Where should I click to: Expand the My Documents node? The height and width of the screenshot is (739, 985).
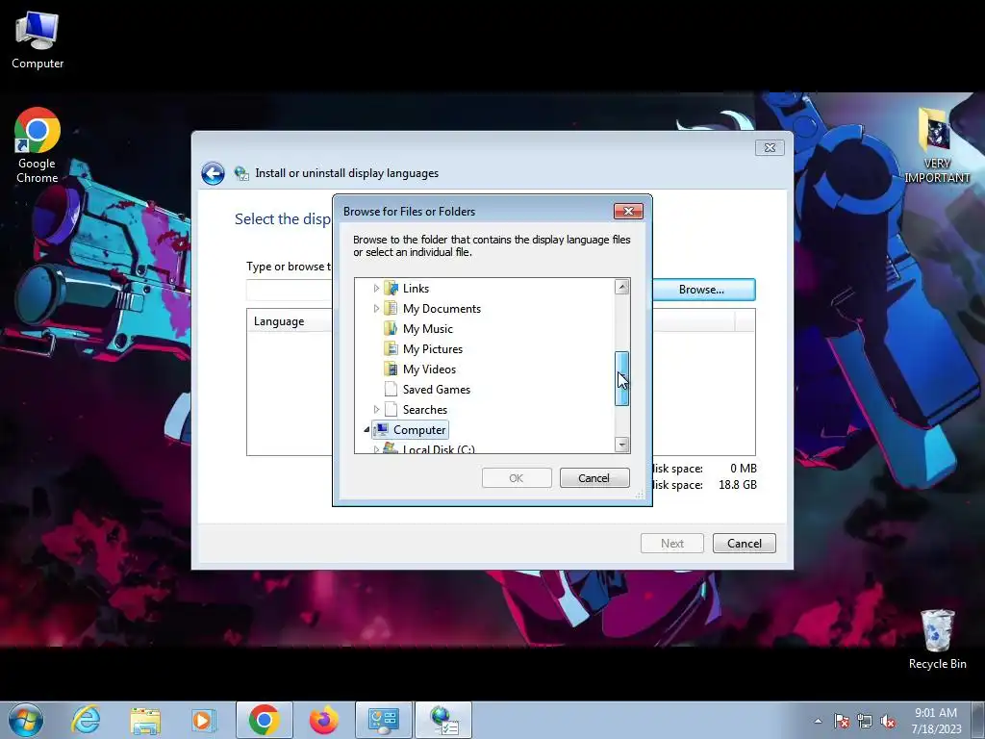click(x=376, y=309)
